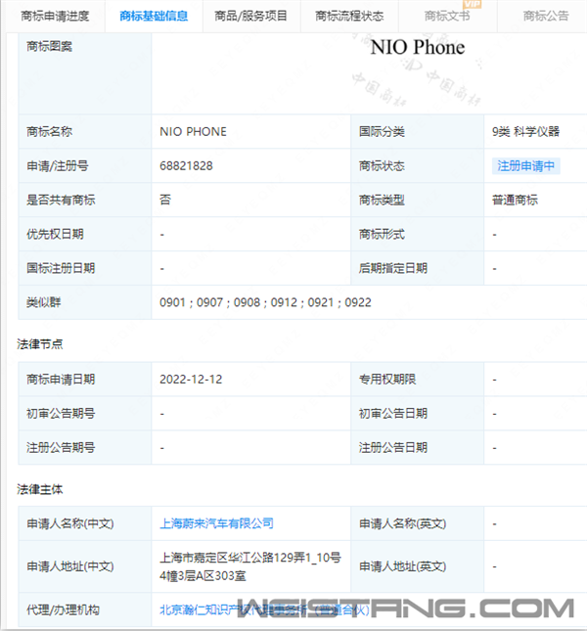Image resolution: width=587 pixels, height=631 pixels.
Task: Click the 注册公告期号 field label
Action: pos(61,447)
